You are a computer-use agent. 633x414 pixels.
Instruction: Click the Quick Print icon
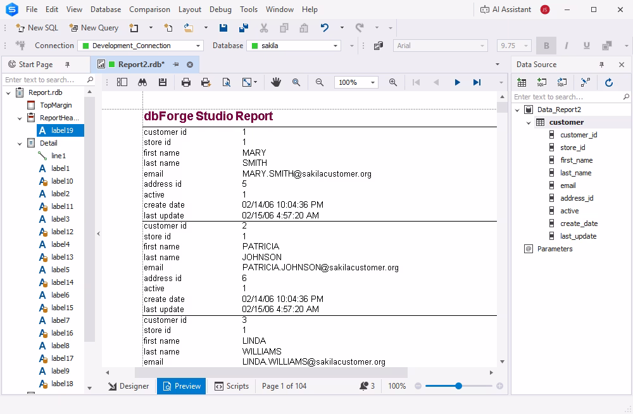[206, 82]
